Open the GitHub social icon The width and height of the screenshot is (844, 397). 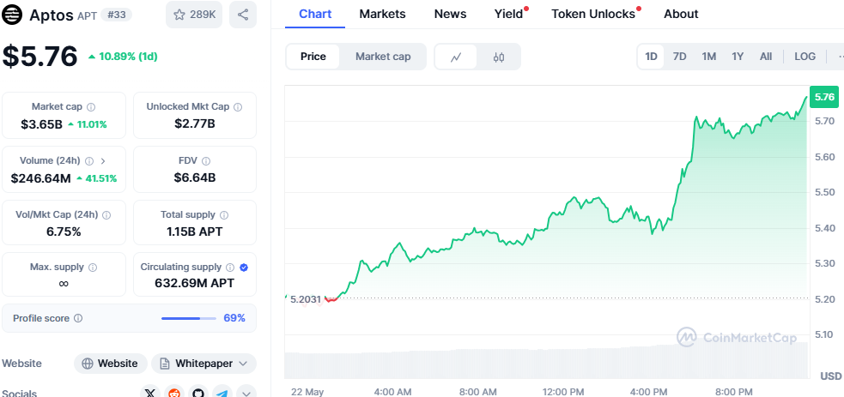pyautogui.click(x=198, y=393)
